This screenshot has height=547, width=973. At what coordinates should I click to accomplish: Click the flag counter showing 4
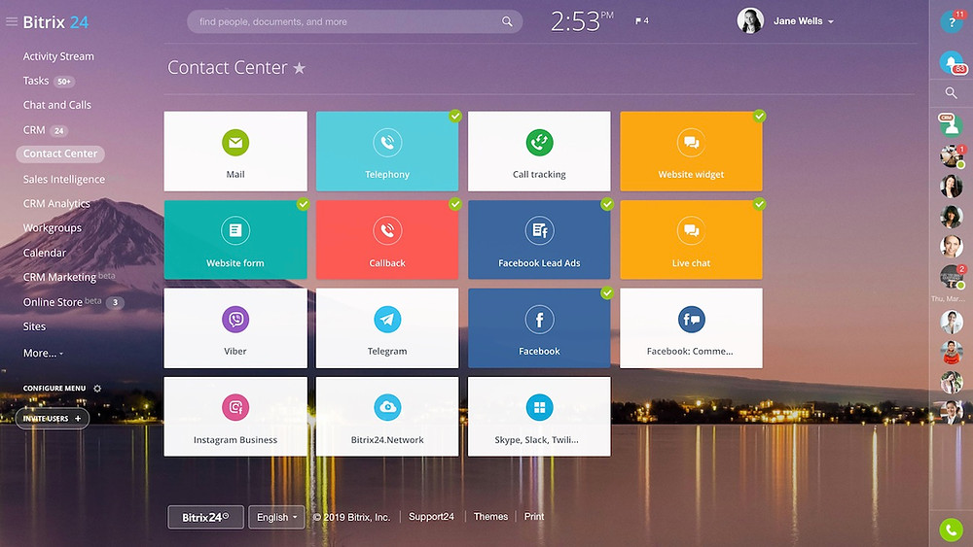[x=641, y=20]
